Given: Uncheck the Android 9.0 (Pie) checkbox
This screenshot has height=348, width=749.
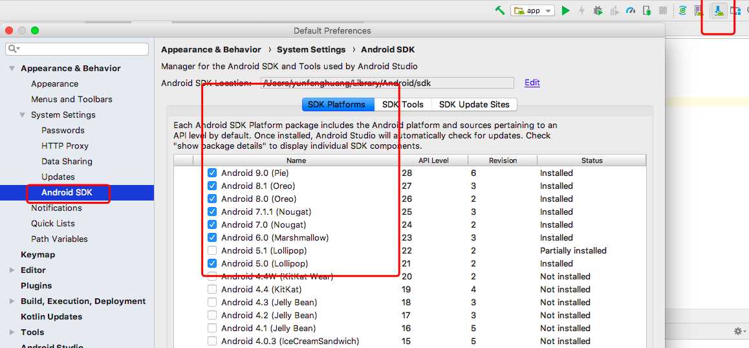Looking at the screenshot, I should [212, 173].
